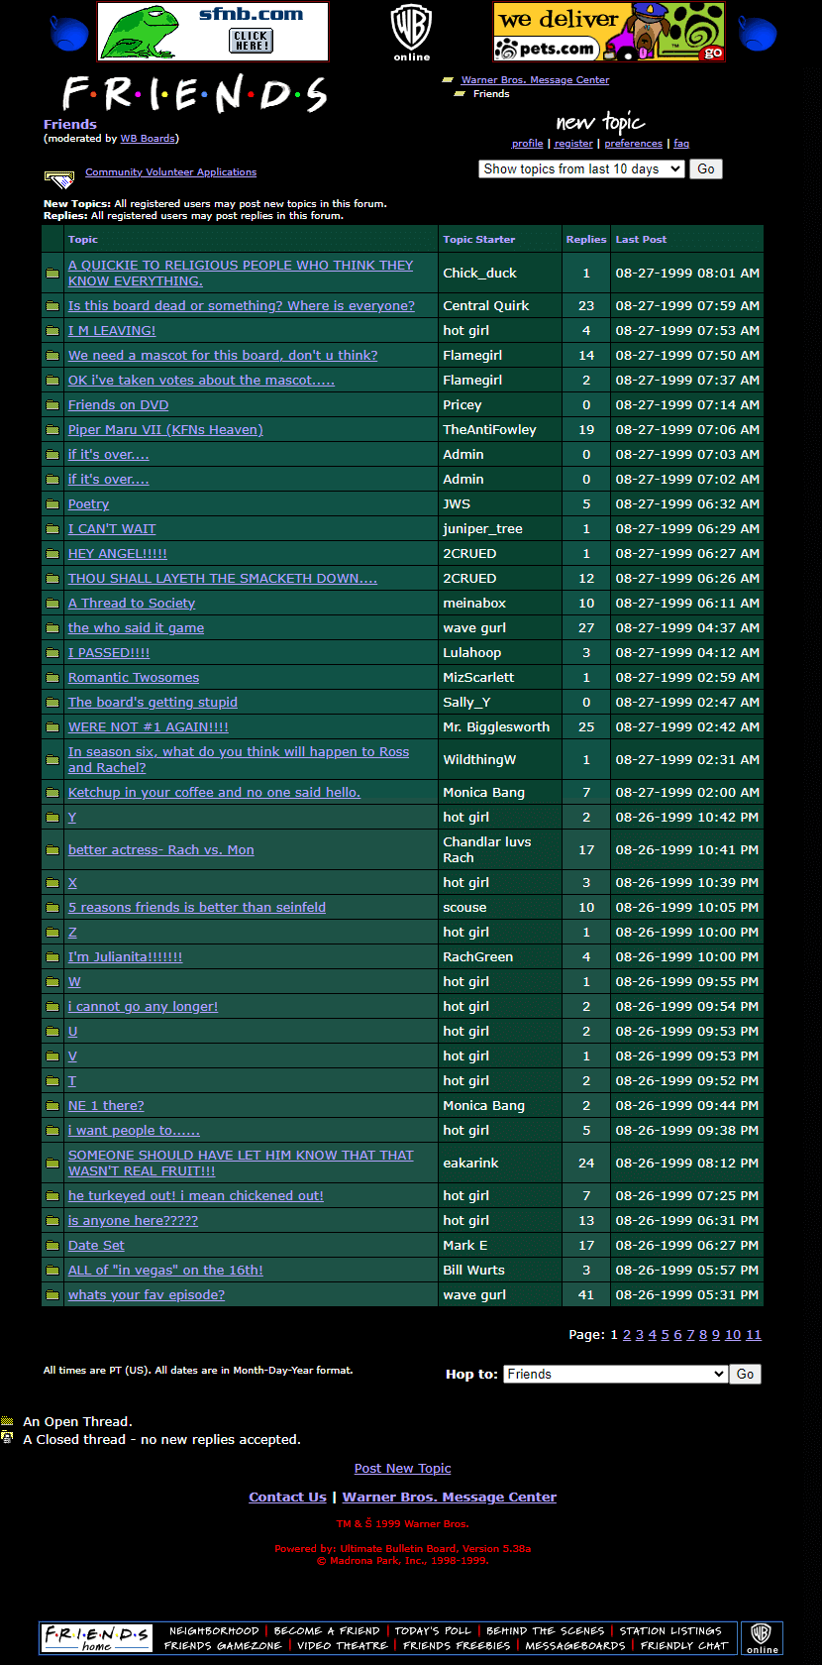Click the folder icon beside 'better actress- Rach vs. Mon'
Viewport: 822px width, 1665px height.
click(52, 850)
